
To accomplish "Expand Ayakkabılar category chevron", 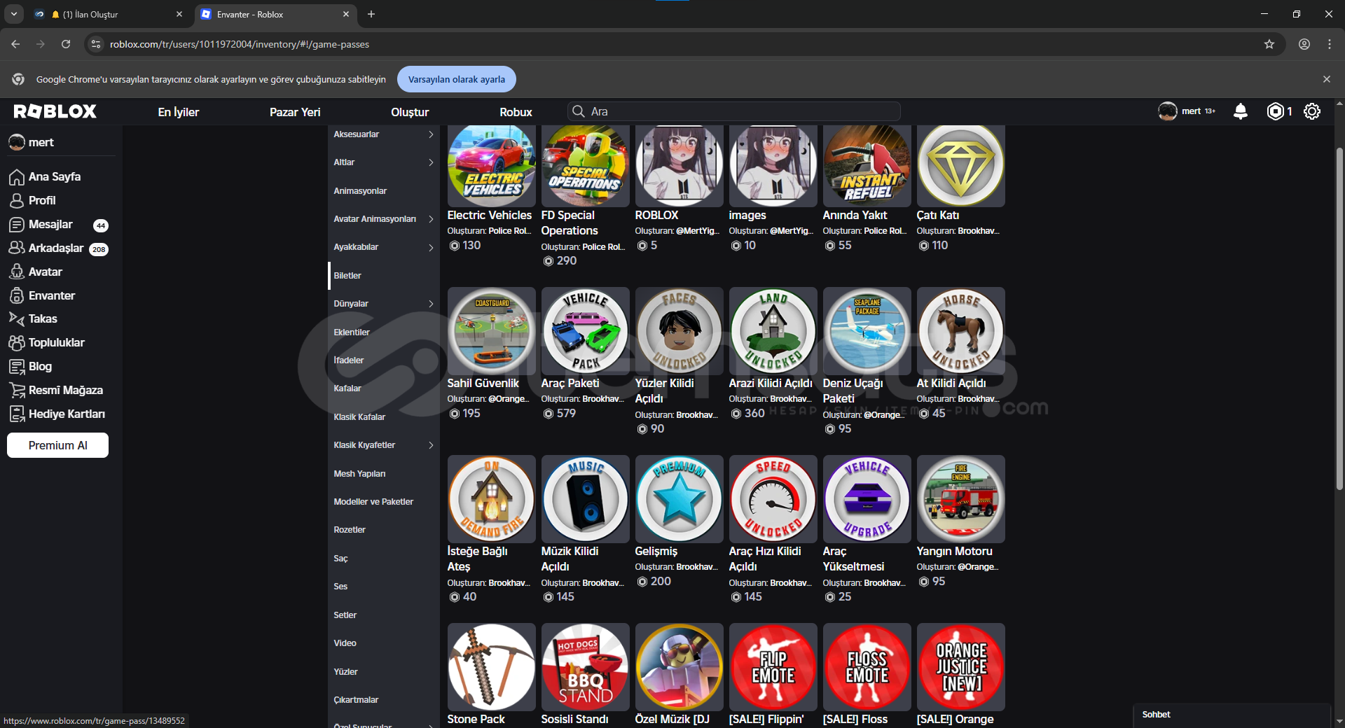I will click(431, 247).
